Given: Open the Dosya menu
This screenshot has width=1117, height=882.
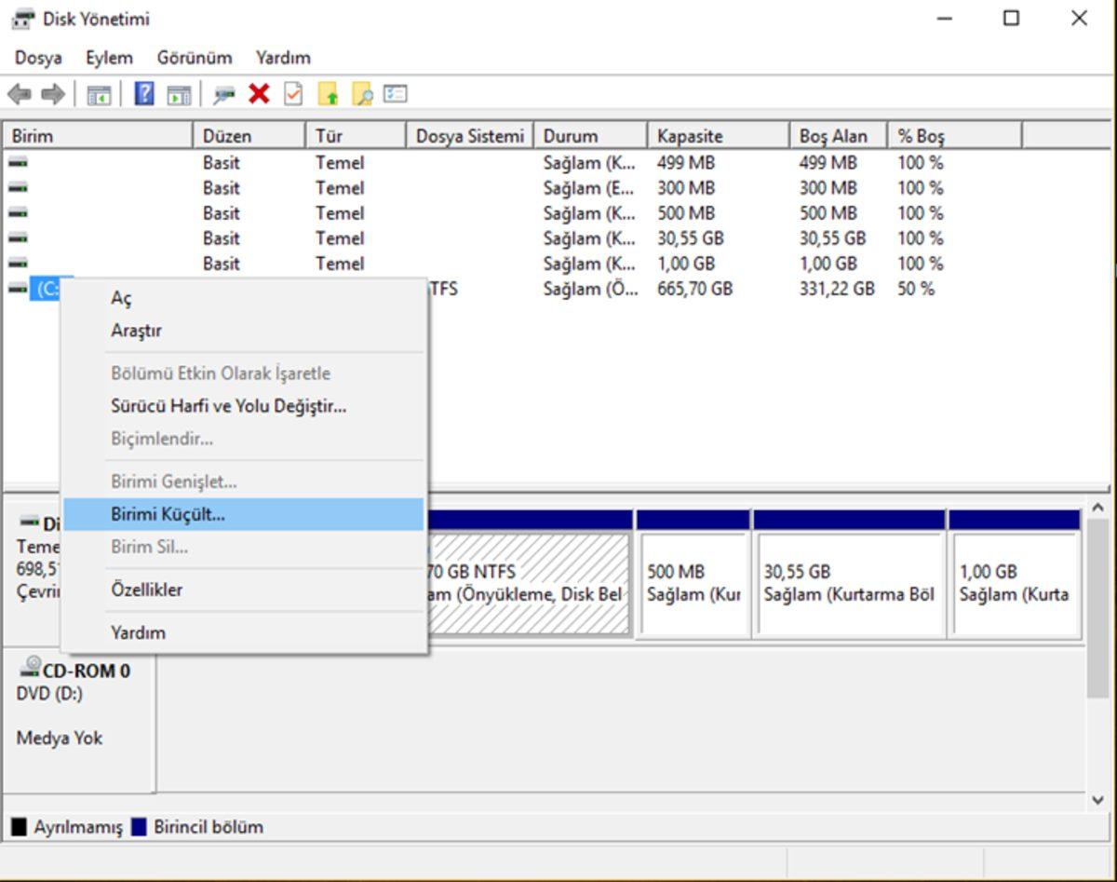Looking at the screenshot, I should coord(38,58).
